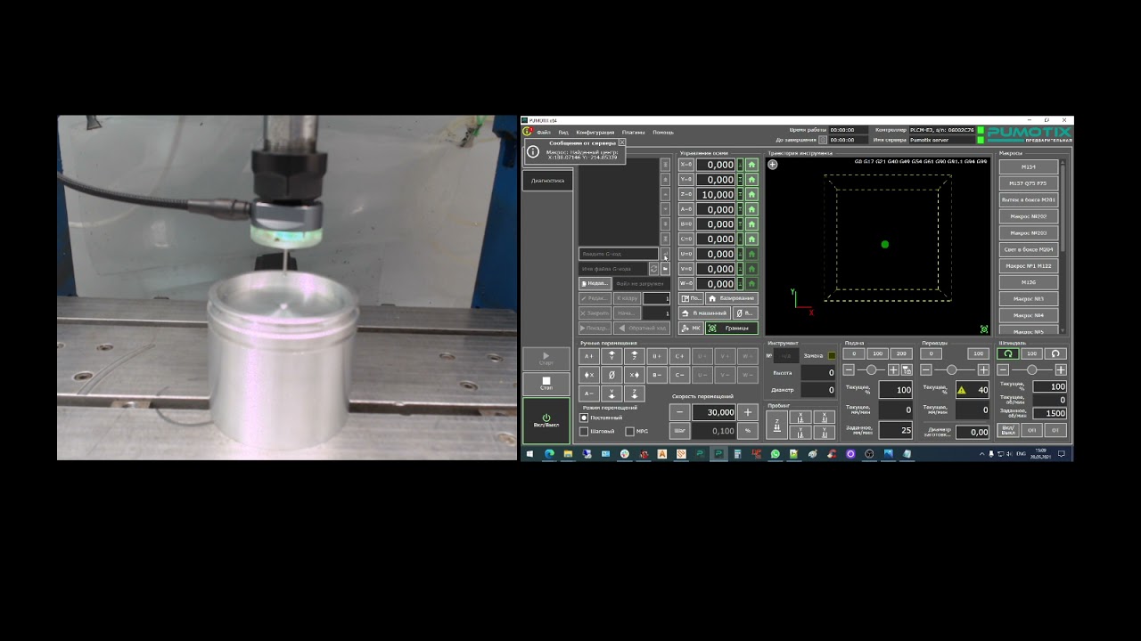
Task: Reload the G-code file via refresh icon
Action: click(653, 268)
